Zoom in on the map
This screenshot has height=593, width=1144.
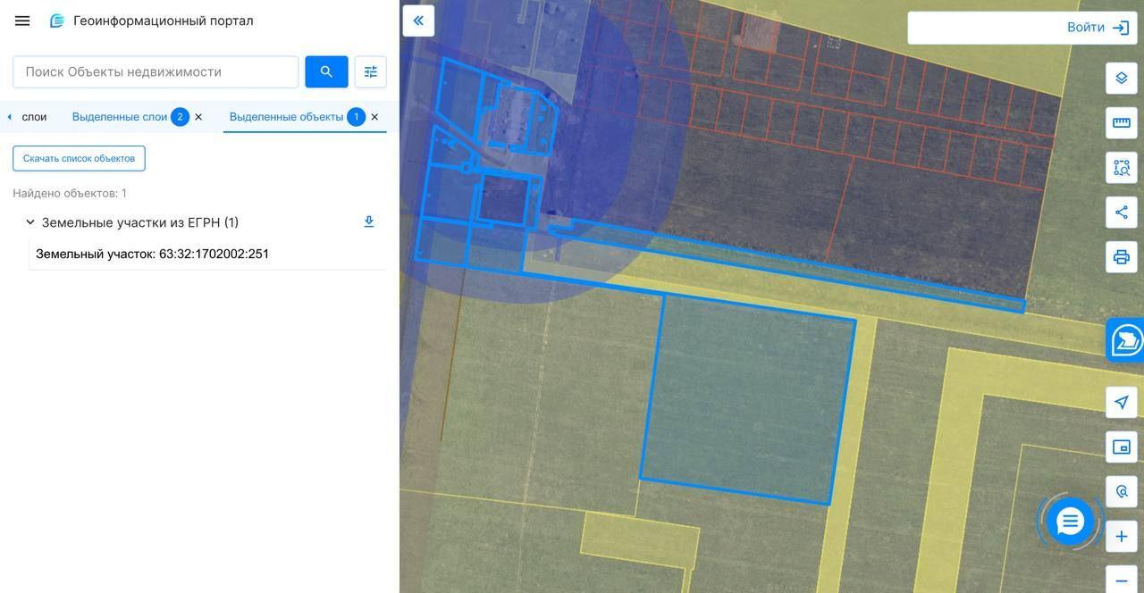click(1122, 537)
